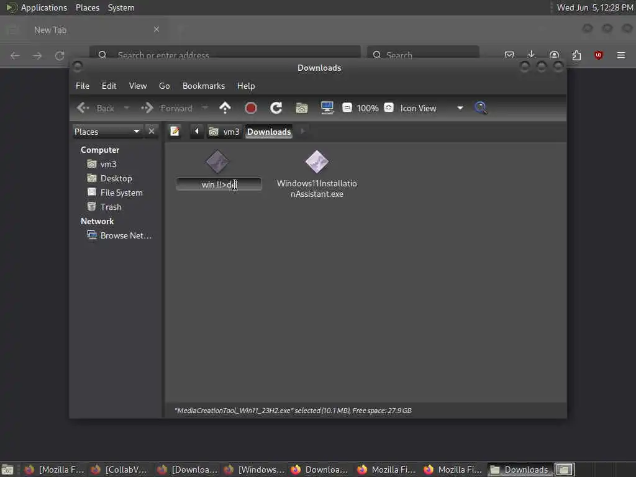The width and height of the screenshot is (636, 477).
Task: Open the Bookmarks menu
Action: click(204, 86)
